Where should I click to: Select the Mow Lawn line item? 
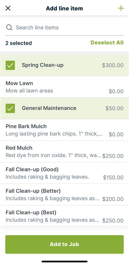[64, 87]
